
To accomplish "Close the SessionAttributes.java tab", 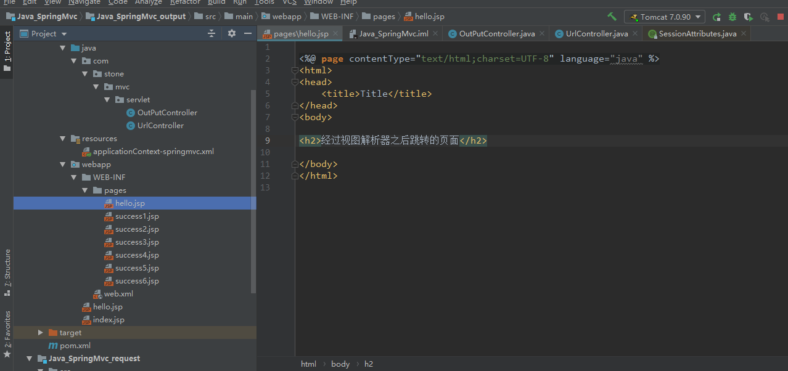I will (x=744, y=33).
